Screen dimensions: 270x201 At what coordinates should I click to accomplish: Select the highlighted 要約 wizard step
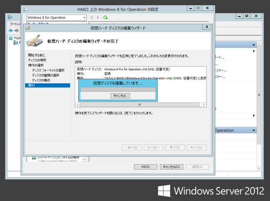click(48, 85)
